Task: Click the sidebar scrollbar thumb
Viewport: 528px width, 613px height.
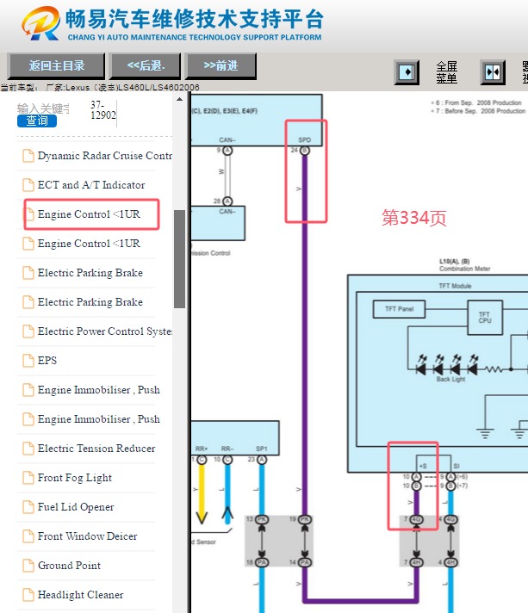Action: click(x=179, y=259)
